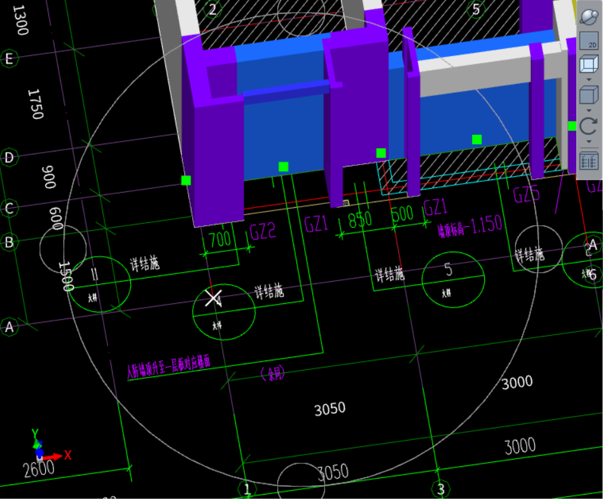
Task: Open dropdown under the solid cube icon
Action: click(x=589, y=111)
